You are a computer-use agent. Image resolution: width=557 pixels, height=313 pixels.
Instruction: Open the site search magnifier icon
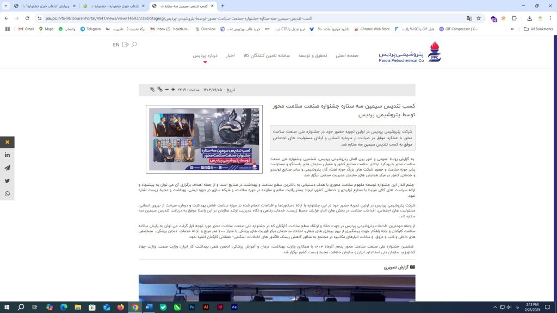point(134,45)
